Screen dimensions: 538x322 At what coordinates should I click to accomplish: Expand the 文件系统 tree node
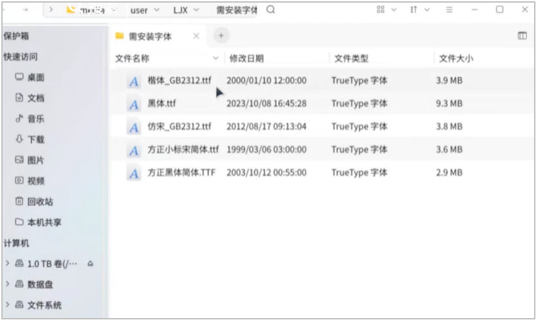pyautogui.click(x=7, y=305)
